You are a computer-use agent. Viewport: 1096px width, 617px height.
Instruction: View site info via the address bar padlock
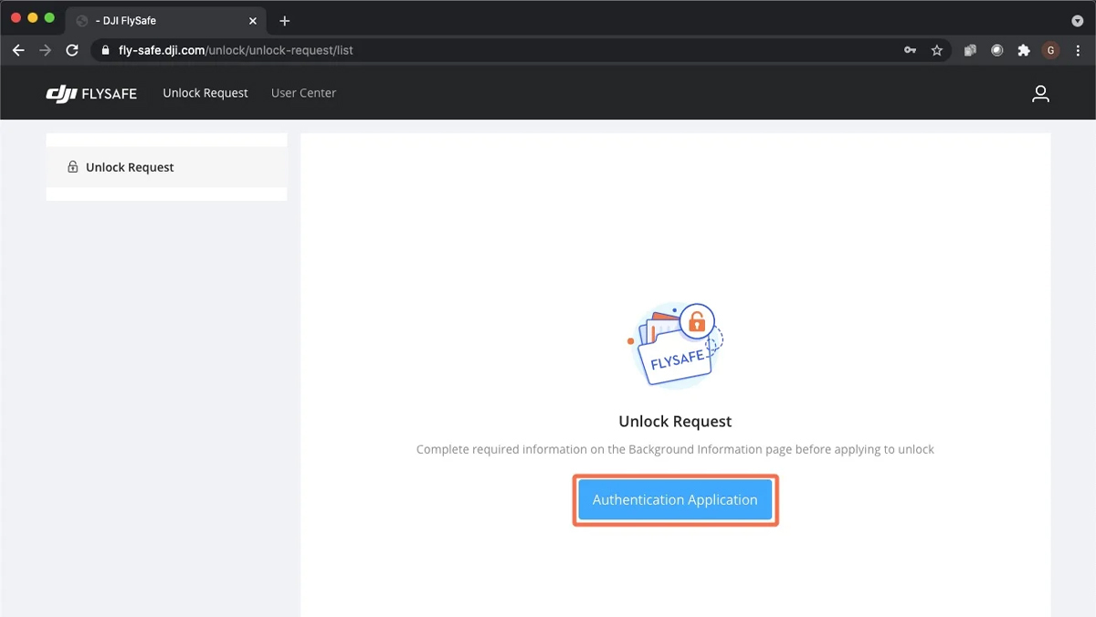point(106,50)
